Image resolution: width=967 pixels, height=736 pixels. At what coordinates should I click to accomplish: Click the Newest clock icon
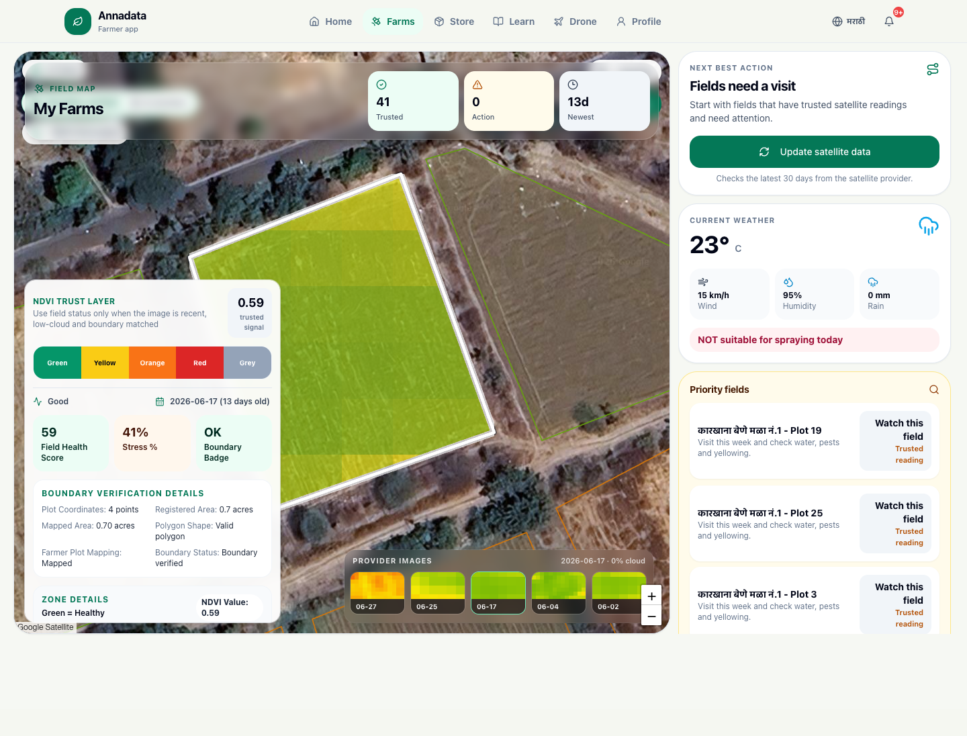point(573,85)
